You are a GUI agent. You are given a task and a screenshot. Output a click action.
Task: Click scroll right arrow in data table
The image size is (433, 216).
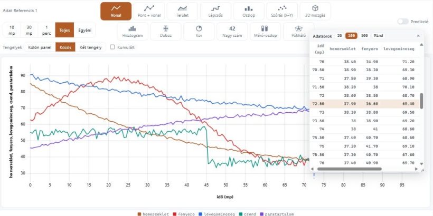tap(417, 169)
